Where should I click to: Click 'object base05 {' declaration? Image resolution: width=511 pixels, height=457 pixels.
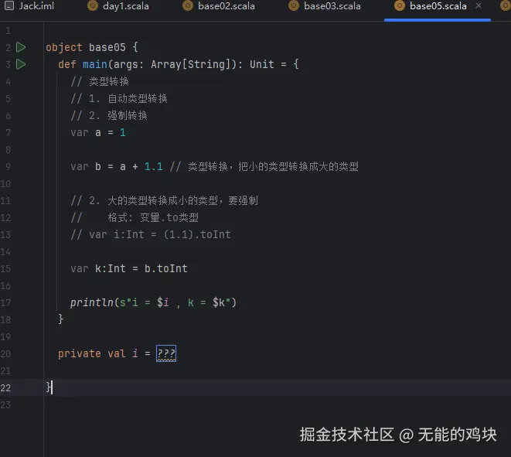click(x=92, y=47)
